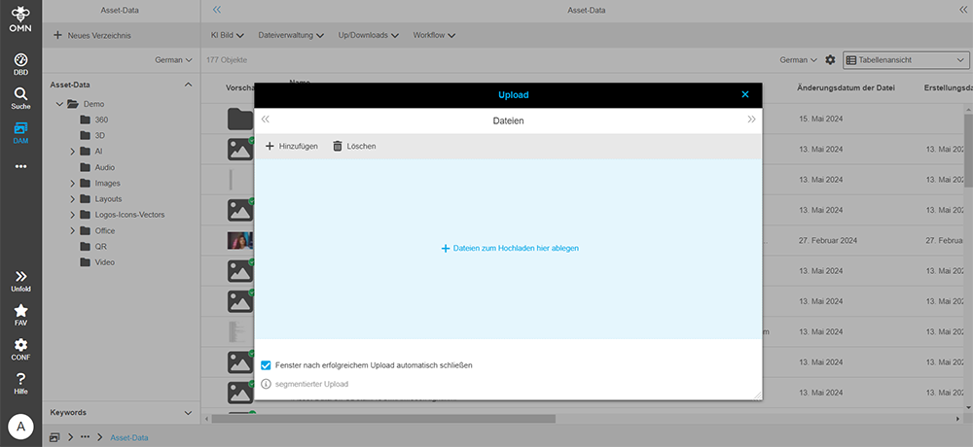973x447 pixels.
Task: Click the horizontal scrollbar below the table
Action: (x=383, y=419)
